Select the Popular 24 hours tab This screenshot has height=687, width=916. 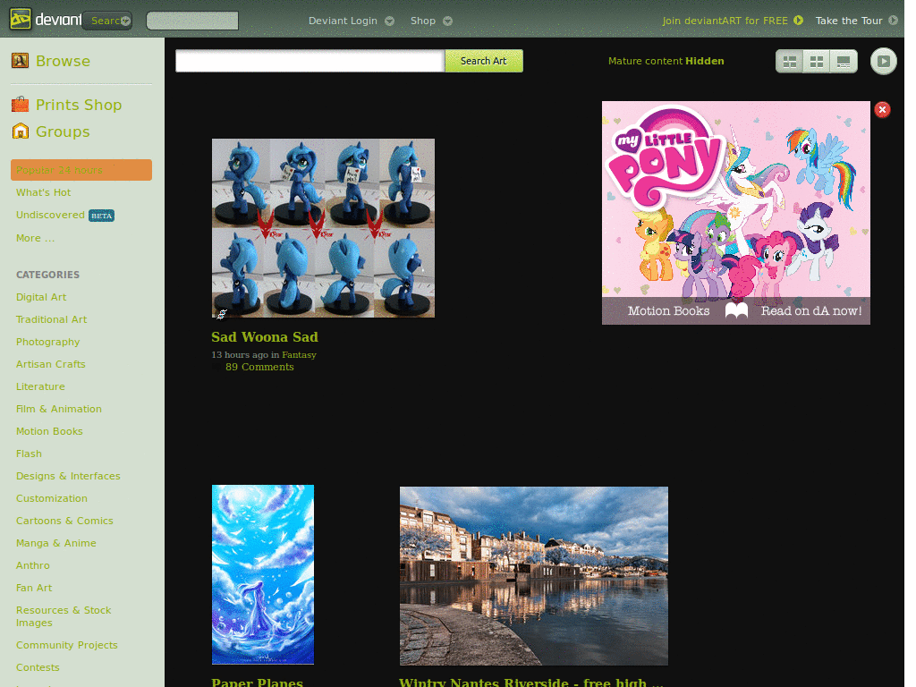tap(81, 170)
